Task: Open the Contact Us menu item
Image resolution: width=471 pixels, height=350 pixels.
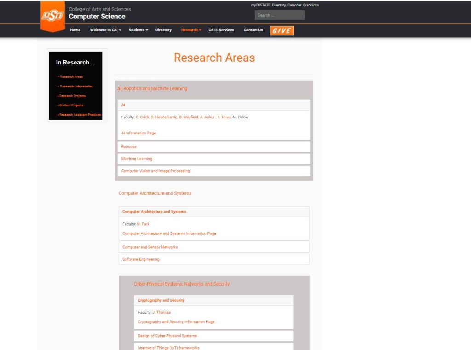Action: (x=253, y=30)
